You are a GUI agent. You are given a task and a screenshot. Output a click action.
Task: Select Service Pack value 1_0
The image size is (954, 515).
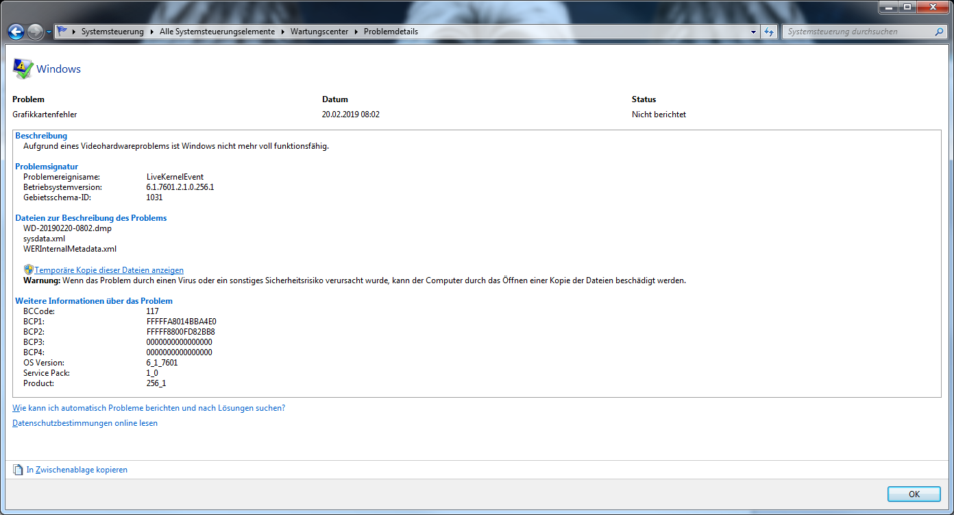coord(152,373)
